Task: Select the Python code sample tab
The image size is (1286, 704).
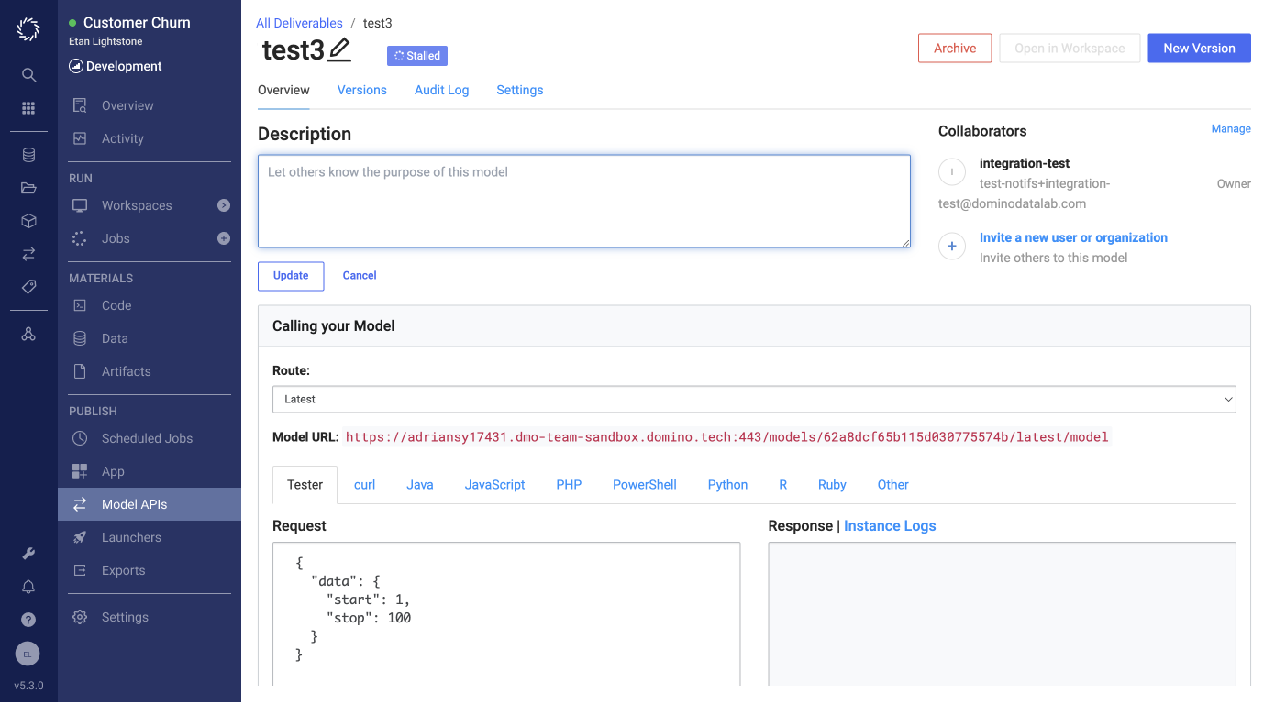Action: click(727, 484)
